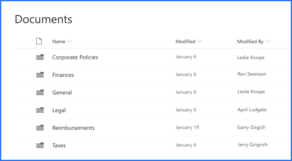This screenshot has height=161, width=292.
Task: Click Garry Girgich in Modified By column
Action: point(251,127)
